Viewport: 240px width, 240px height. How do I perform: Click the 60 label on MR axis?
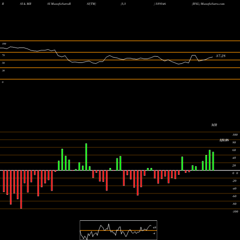[234, 150]
